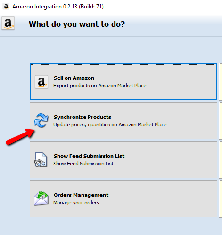Screen dimensions: 222x235
Task: Click the bold "Sell on Amazon" title
Action: point(74,78)
